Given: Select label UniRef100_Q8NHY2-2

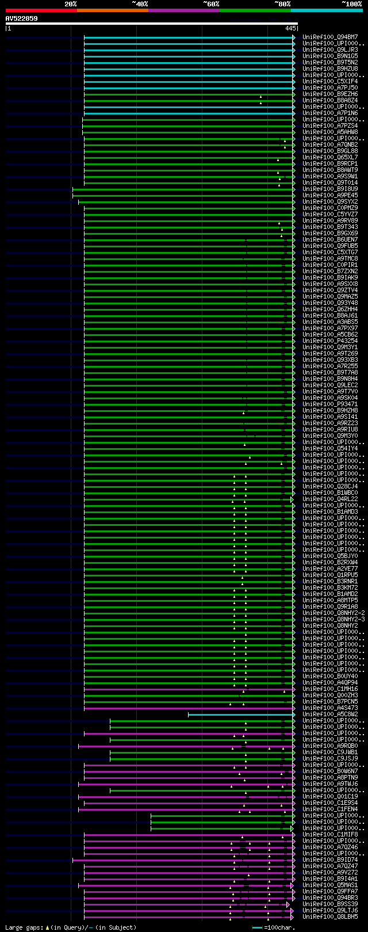Looking at the screenshot, I should tap(333, 613).
